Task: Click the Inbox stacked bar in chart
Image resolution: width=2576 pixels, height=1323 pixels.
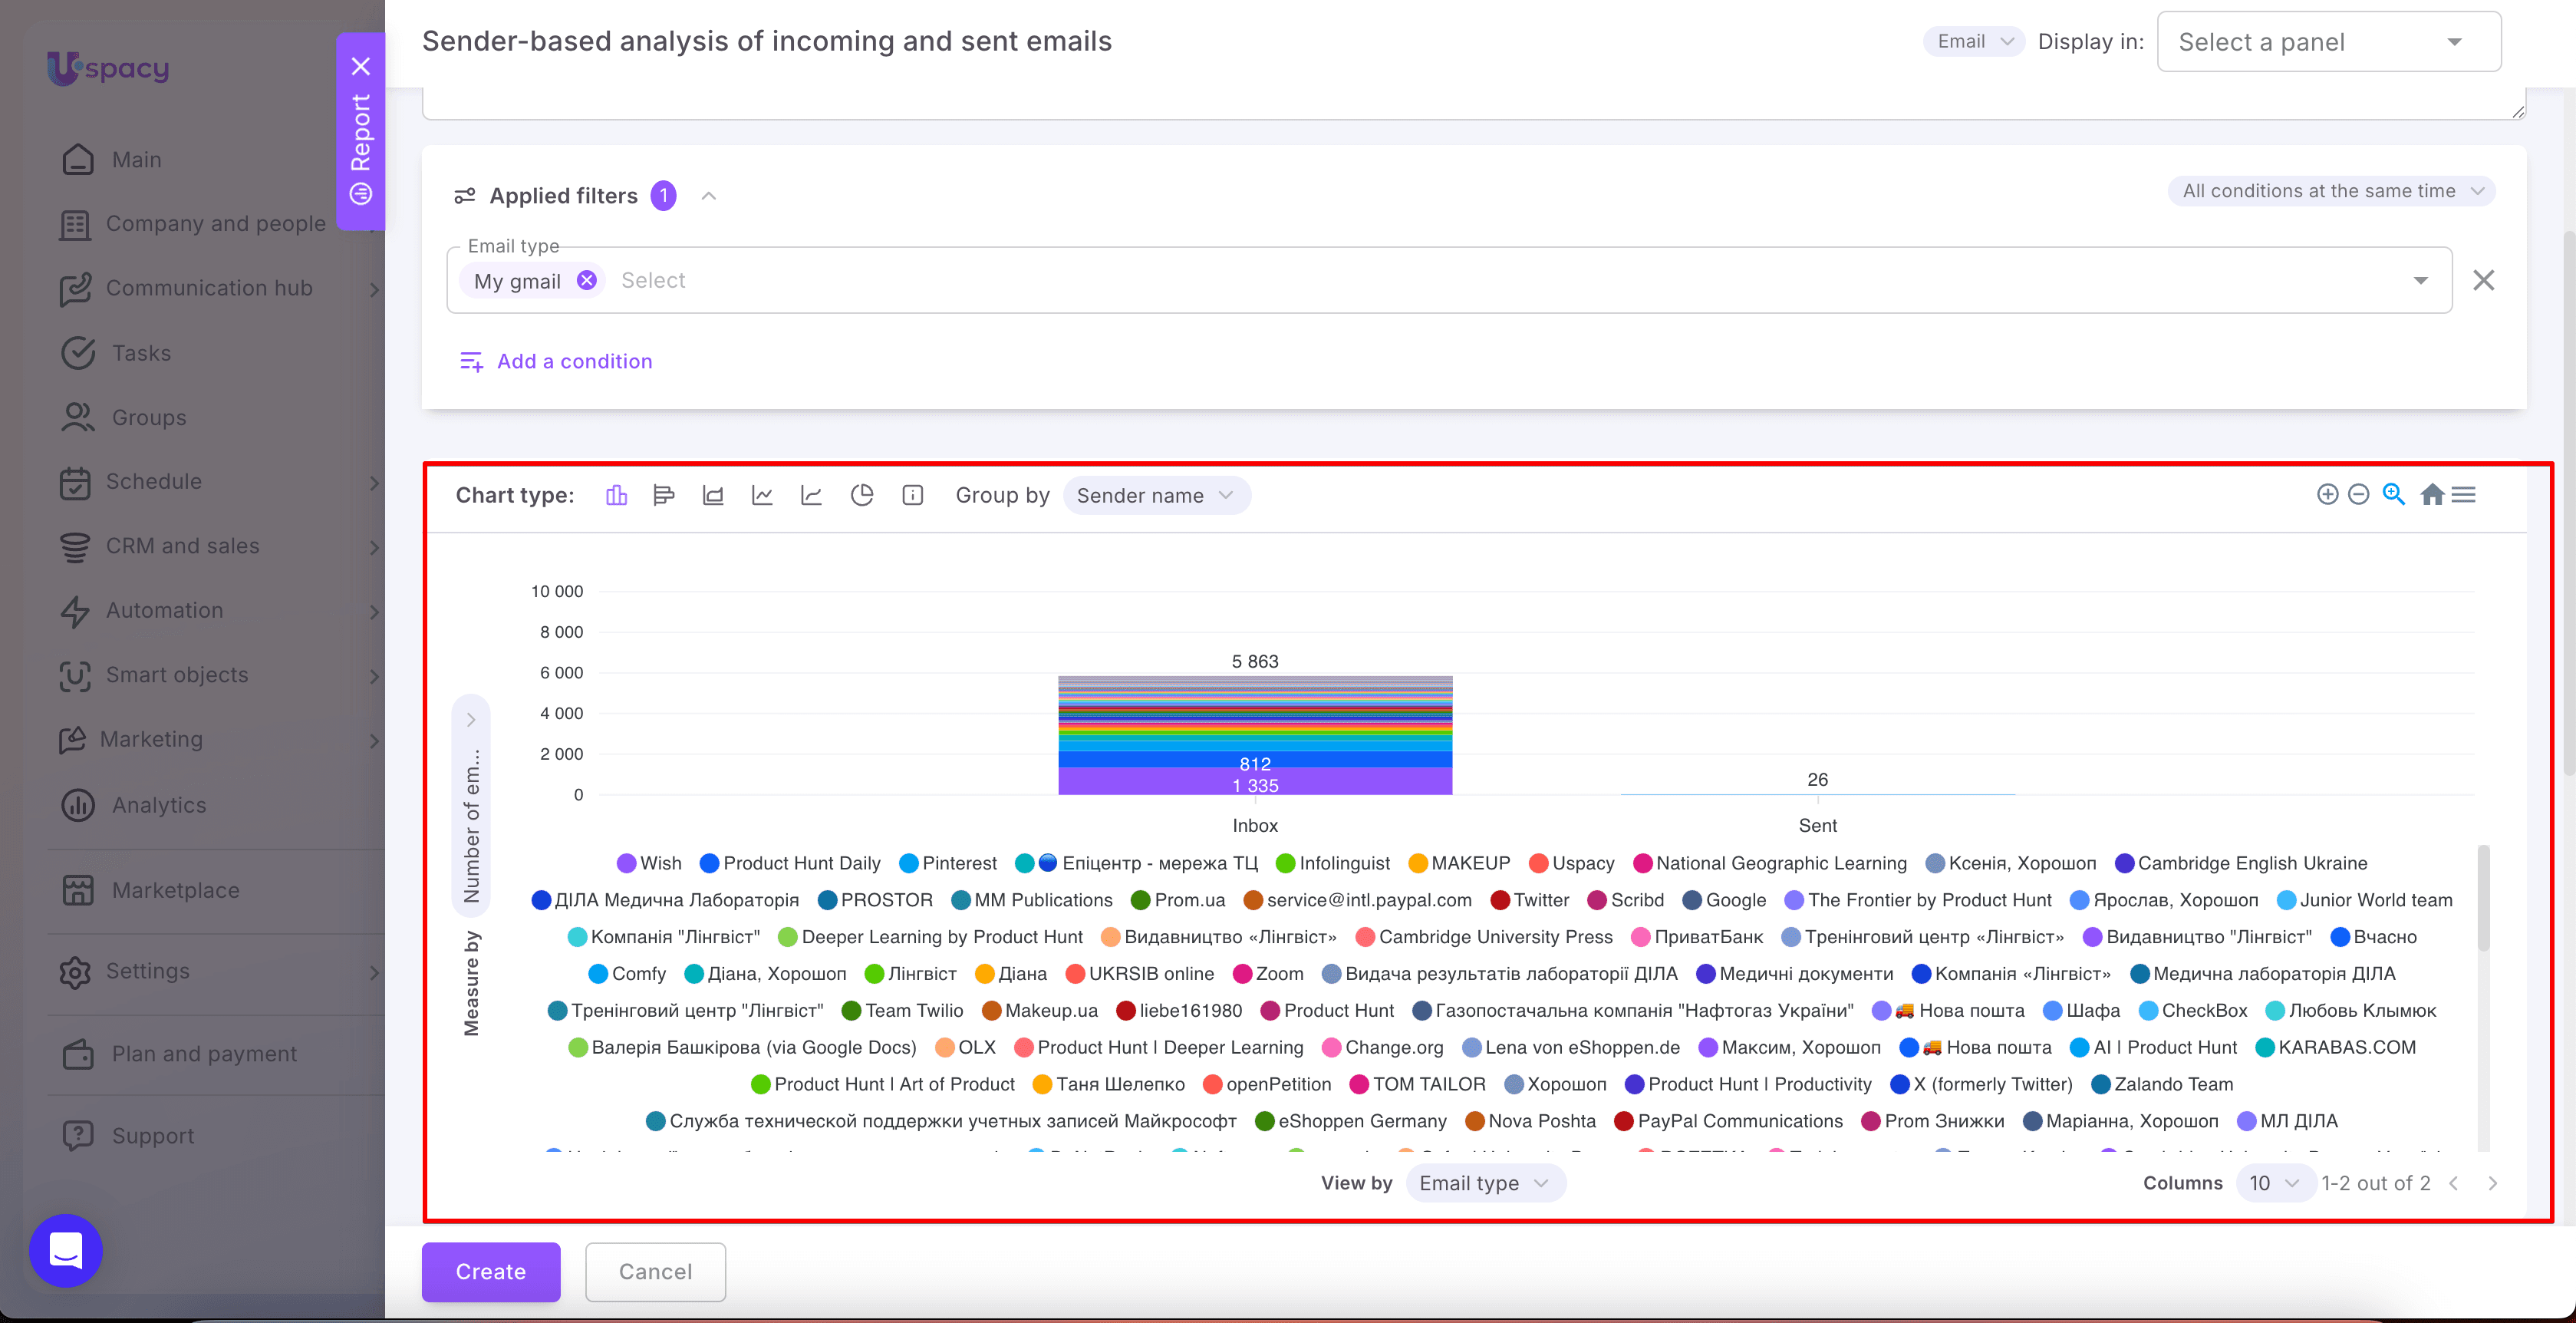Action: point(1255,735)
